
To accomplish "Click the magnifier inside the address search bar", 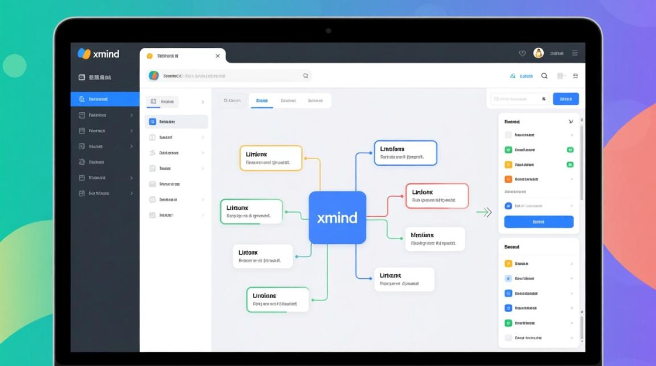I will click(x=306, y=76).
